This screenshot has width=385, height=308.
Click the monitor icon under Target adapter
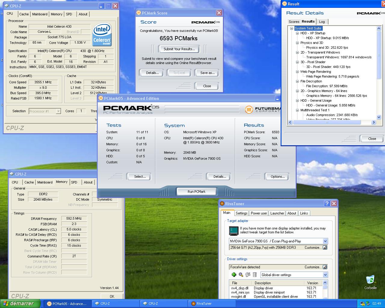pyautogui.click(x=234, y=231)
